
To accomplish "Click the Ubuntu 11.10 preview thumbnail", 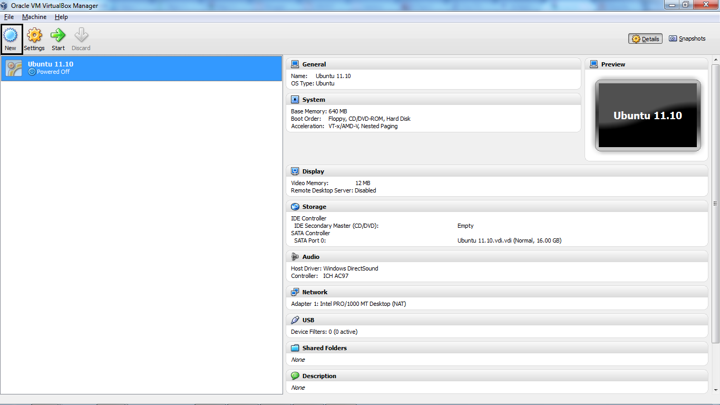I will click(648, 115).
